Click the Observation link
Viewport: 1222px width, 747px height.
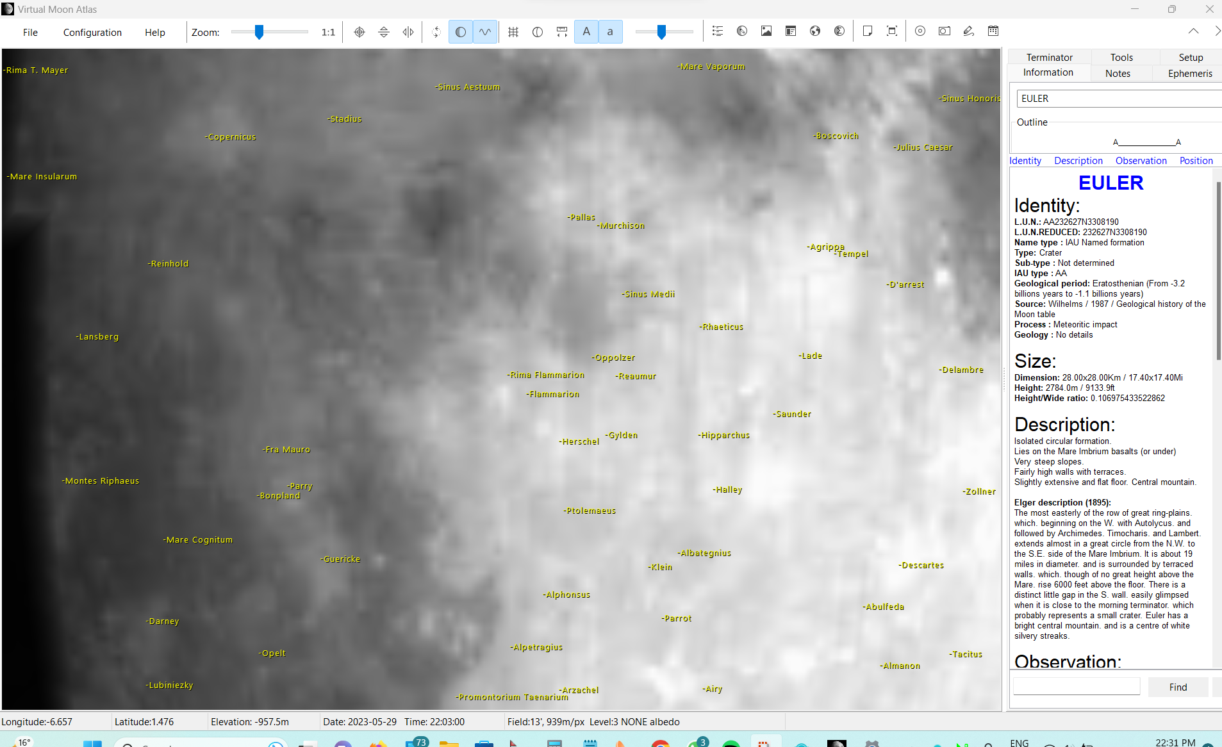(x=1141, y=161)
